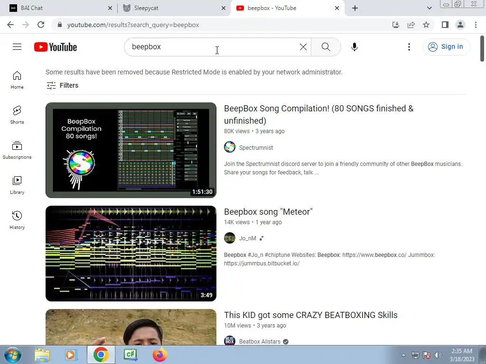This screenshot has height=364, width=486.
Task: Click the install/download page icon in address bar
Action: pyautogui.click(x=396, y=25)
